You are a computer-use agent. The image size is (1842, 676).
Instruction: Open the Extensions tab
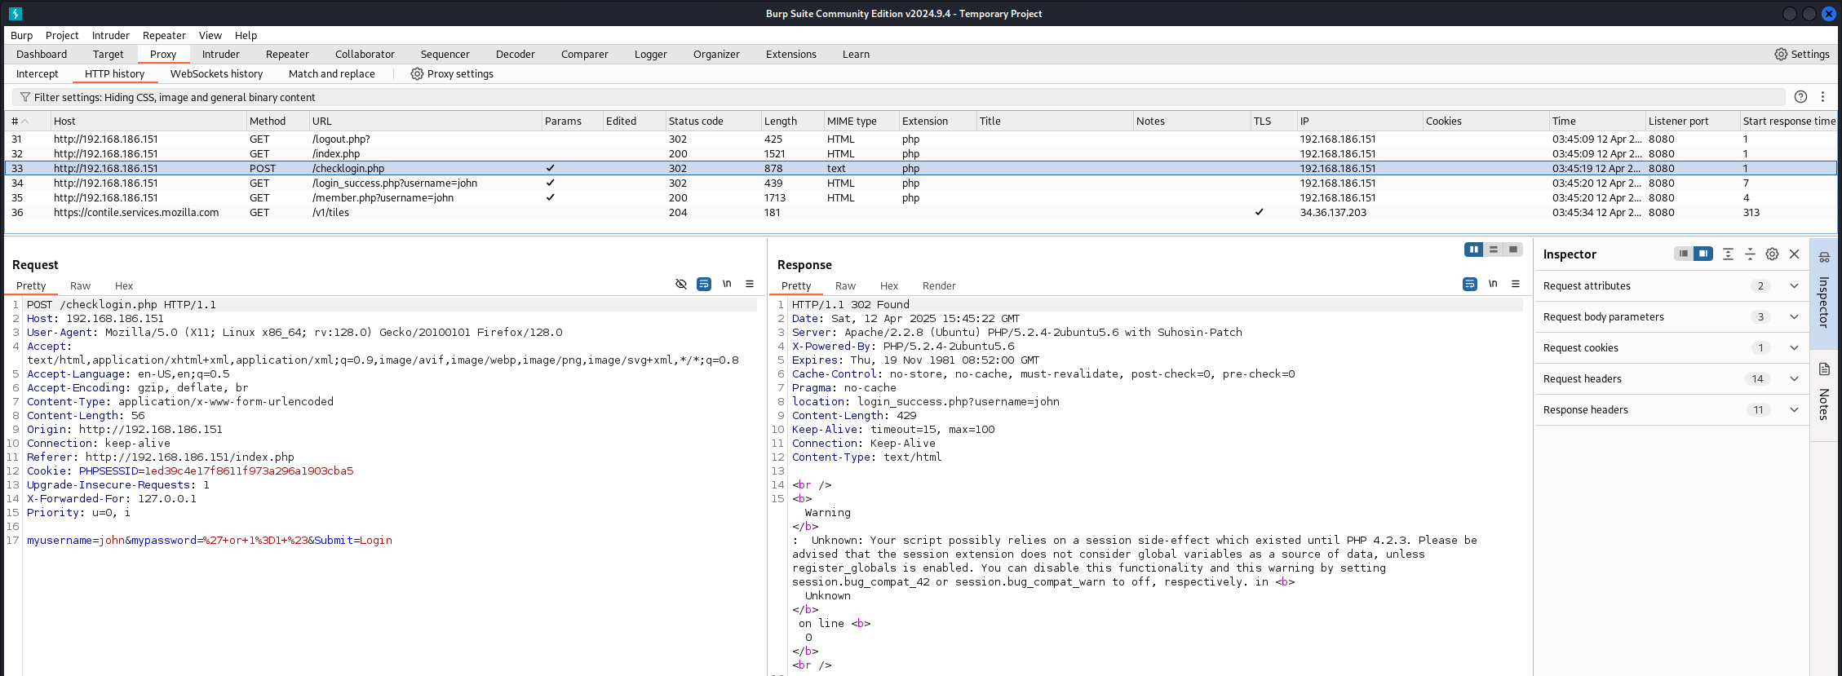pos(790,54)
